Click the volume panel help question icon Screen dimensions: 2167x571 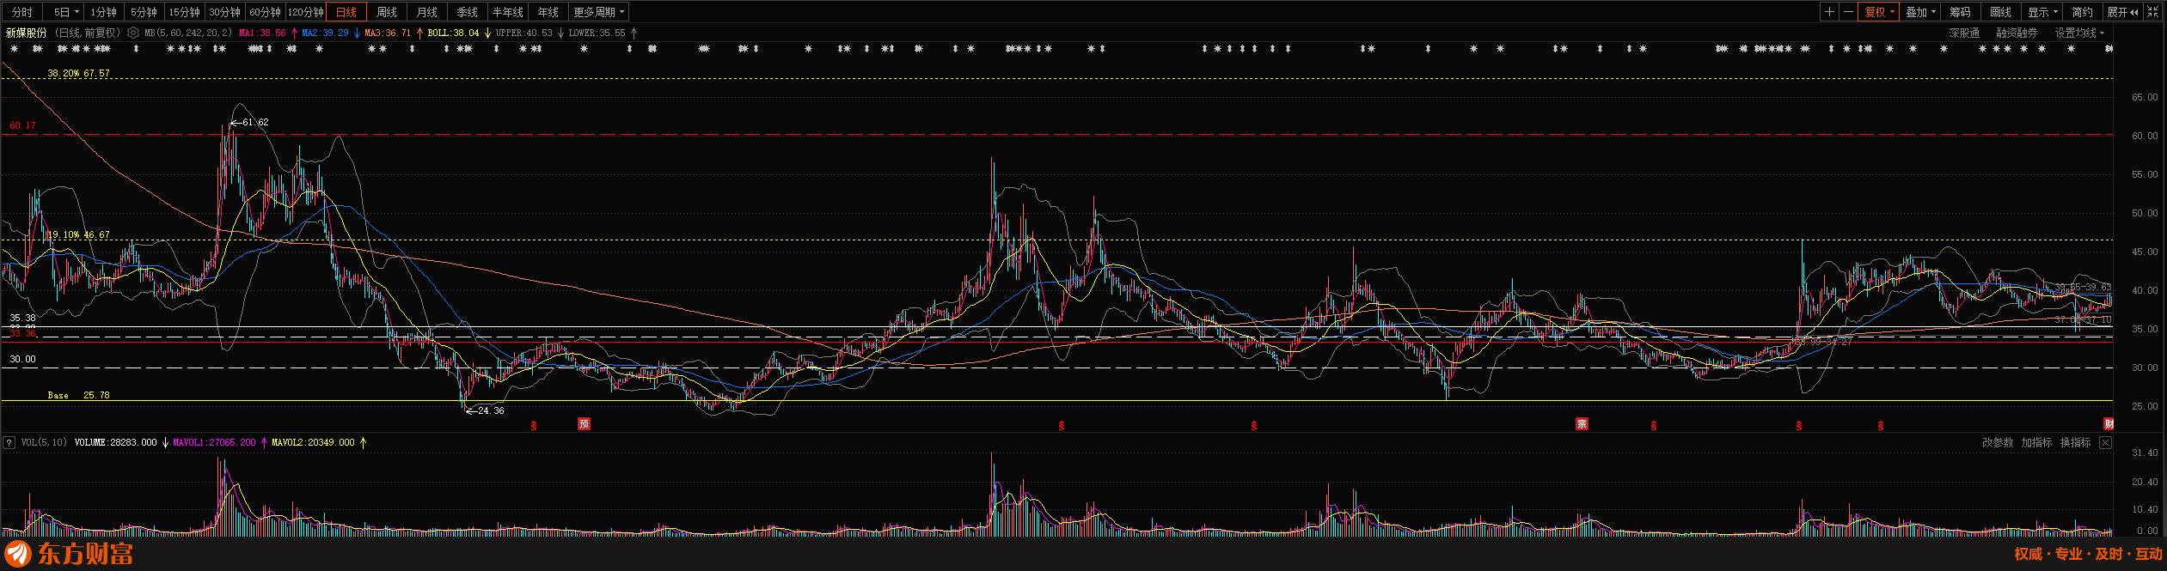pos(9,443)
